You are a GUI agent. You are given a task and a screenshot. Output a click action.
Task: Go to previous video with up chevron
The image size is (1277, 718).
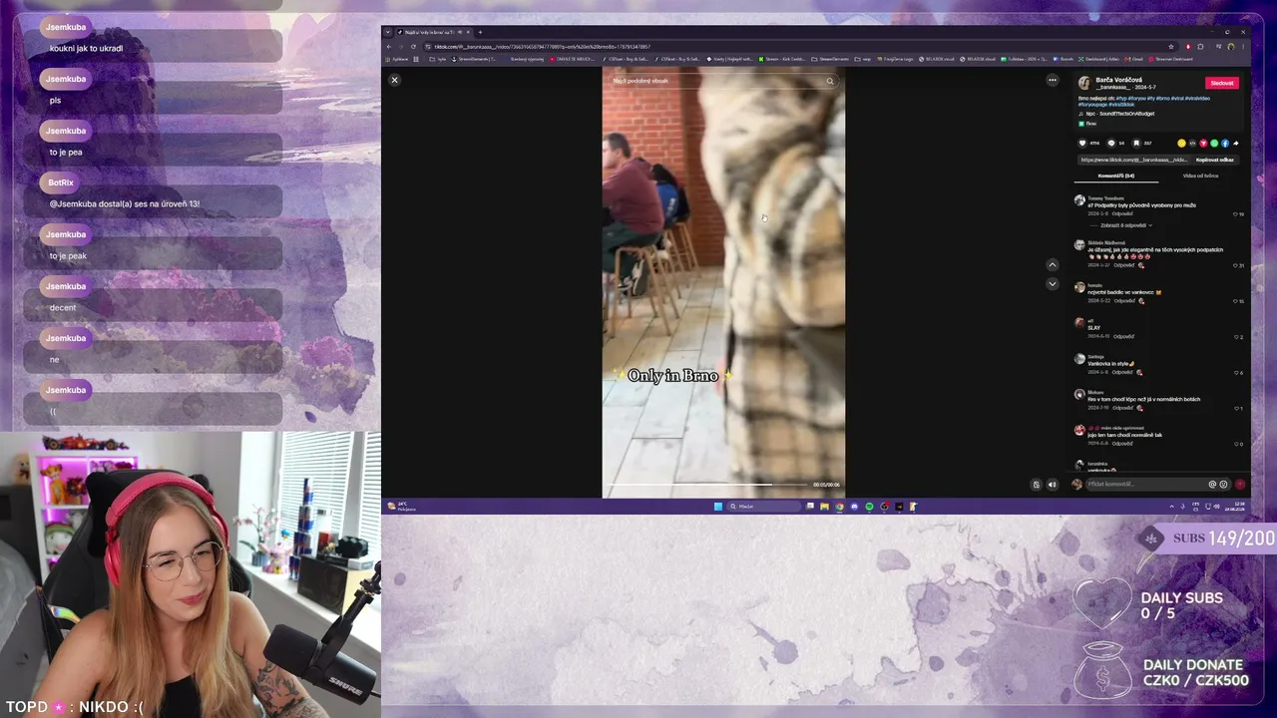(x=1052, y=265)
